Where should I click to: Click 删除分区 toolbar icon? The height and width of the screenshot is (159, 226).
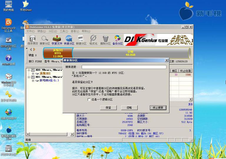click(x=105, y=40)
